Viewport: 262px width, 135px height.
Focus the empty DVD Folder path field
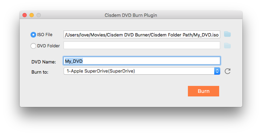tap(142, 45)
